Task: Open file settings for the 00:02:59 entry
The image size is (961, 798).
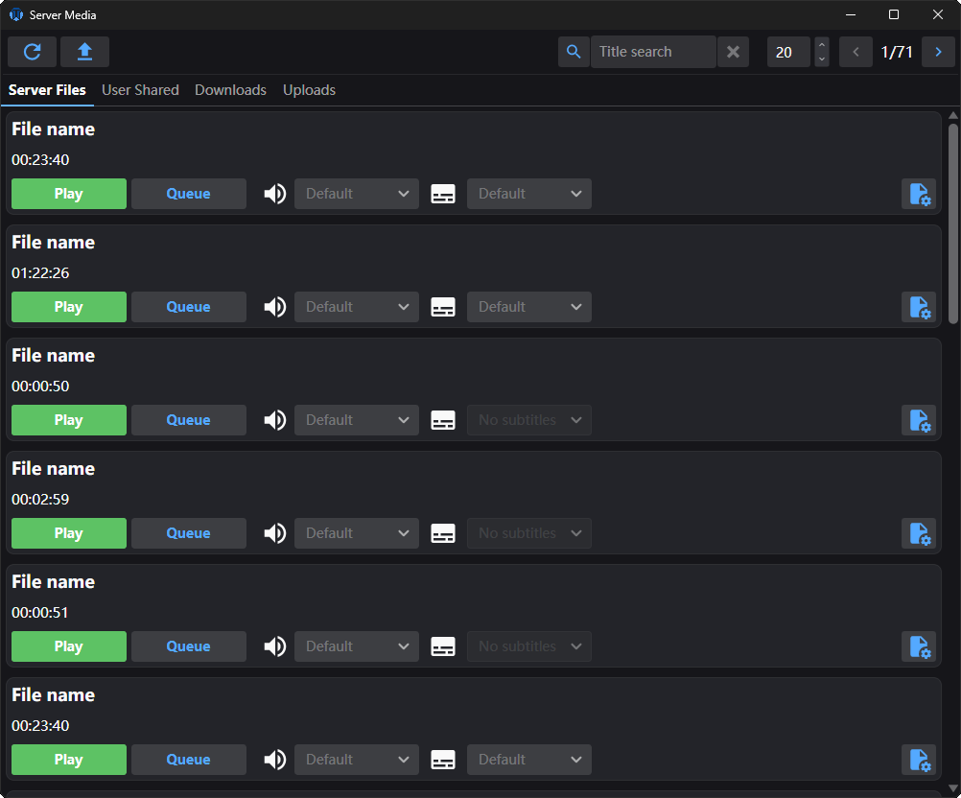Action: pos(919,533)
